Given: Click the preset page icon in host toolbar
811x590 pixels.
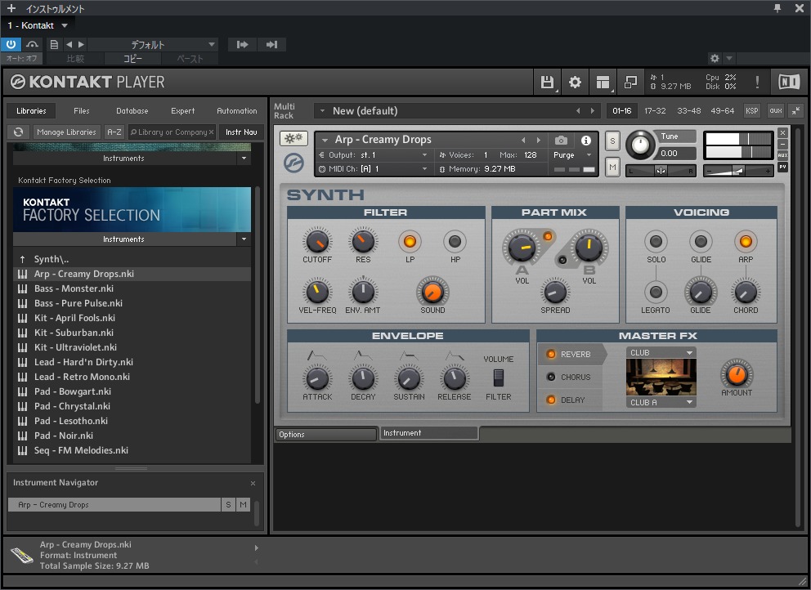Looking at the screenshot, I should pos(54,44).
